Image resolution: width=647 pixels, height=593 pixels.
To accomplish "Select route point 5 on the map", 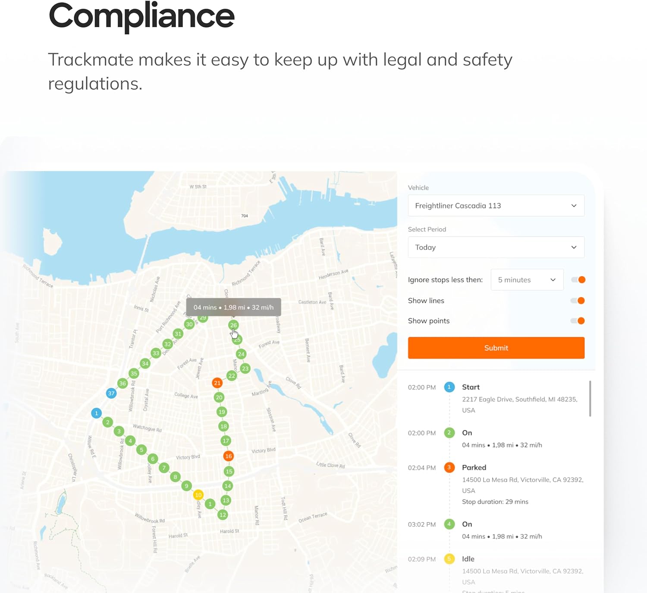I will click(141, 450).
